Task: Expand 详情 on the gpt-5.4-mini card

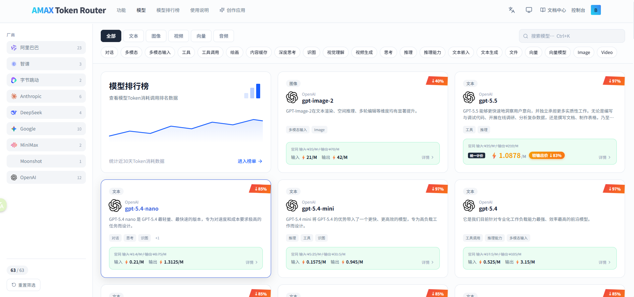Action: coord(428,262)
